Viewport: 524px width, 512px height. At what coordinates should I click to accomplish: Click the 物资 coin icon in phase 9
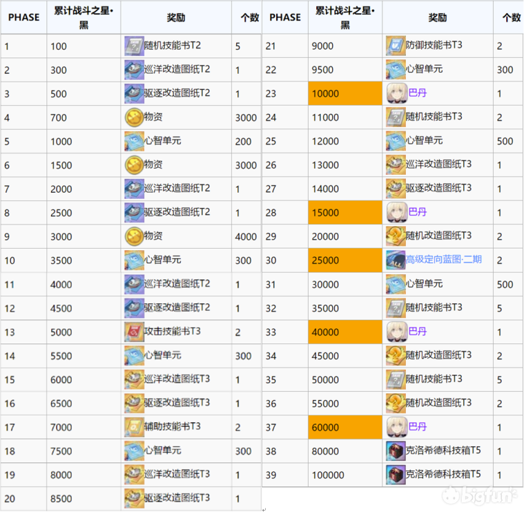pyautogui.click(x=134, y=236)
